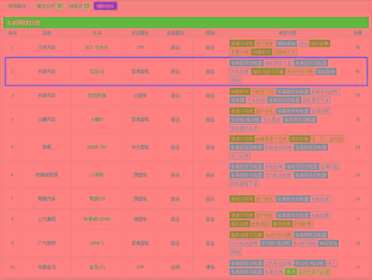Open the 零跑T03 car series link
The height and width of the screenshot is (280, 372).
[x=97, y=199]
